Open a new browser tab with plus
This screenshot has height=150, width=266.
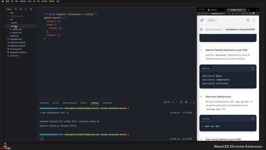[249, 10]
